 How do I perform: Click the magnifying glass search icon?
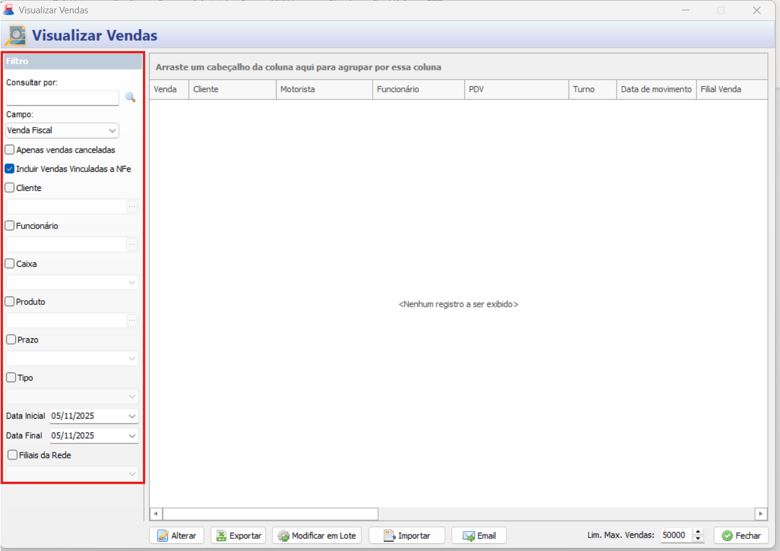(x=130, y=97)
